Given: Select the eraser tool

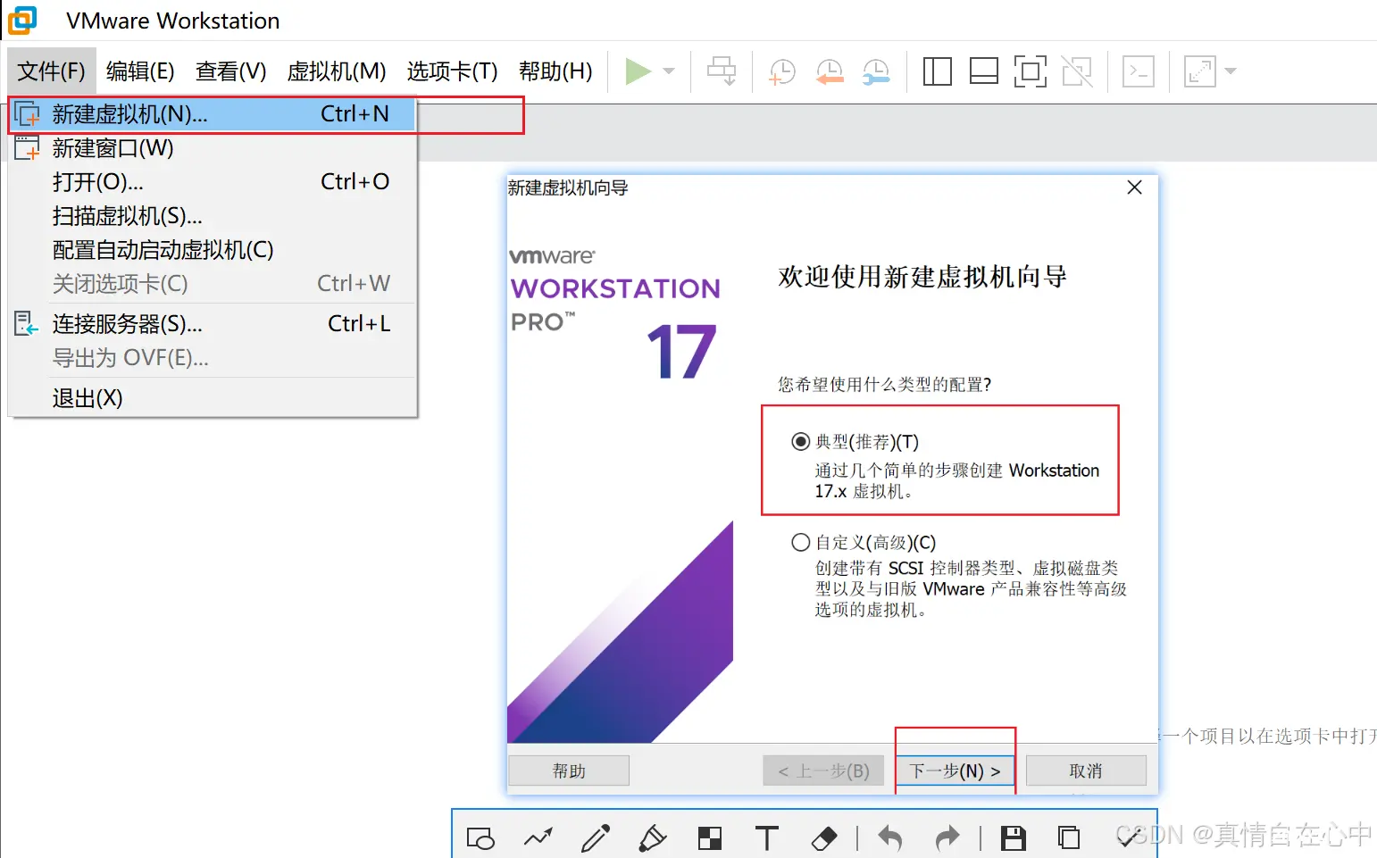Looking at the screenshot, I should (823, 838).
